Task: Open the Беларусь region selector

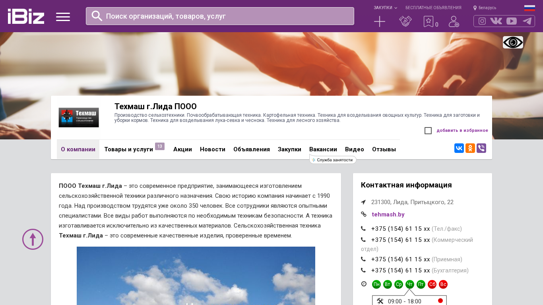Action: pos(485,8)
